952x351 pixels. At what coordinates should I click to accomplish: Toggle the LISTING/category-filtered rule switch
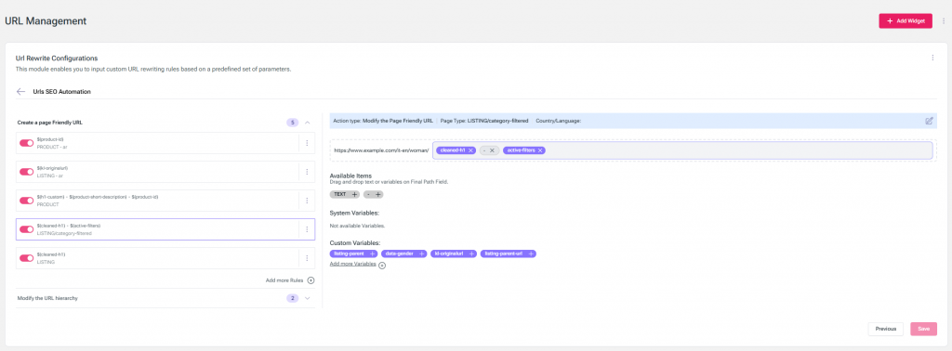point(27,229)
